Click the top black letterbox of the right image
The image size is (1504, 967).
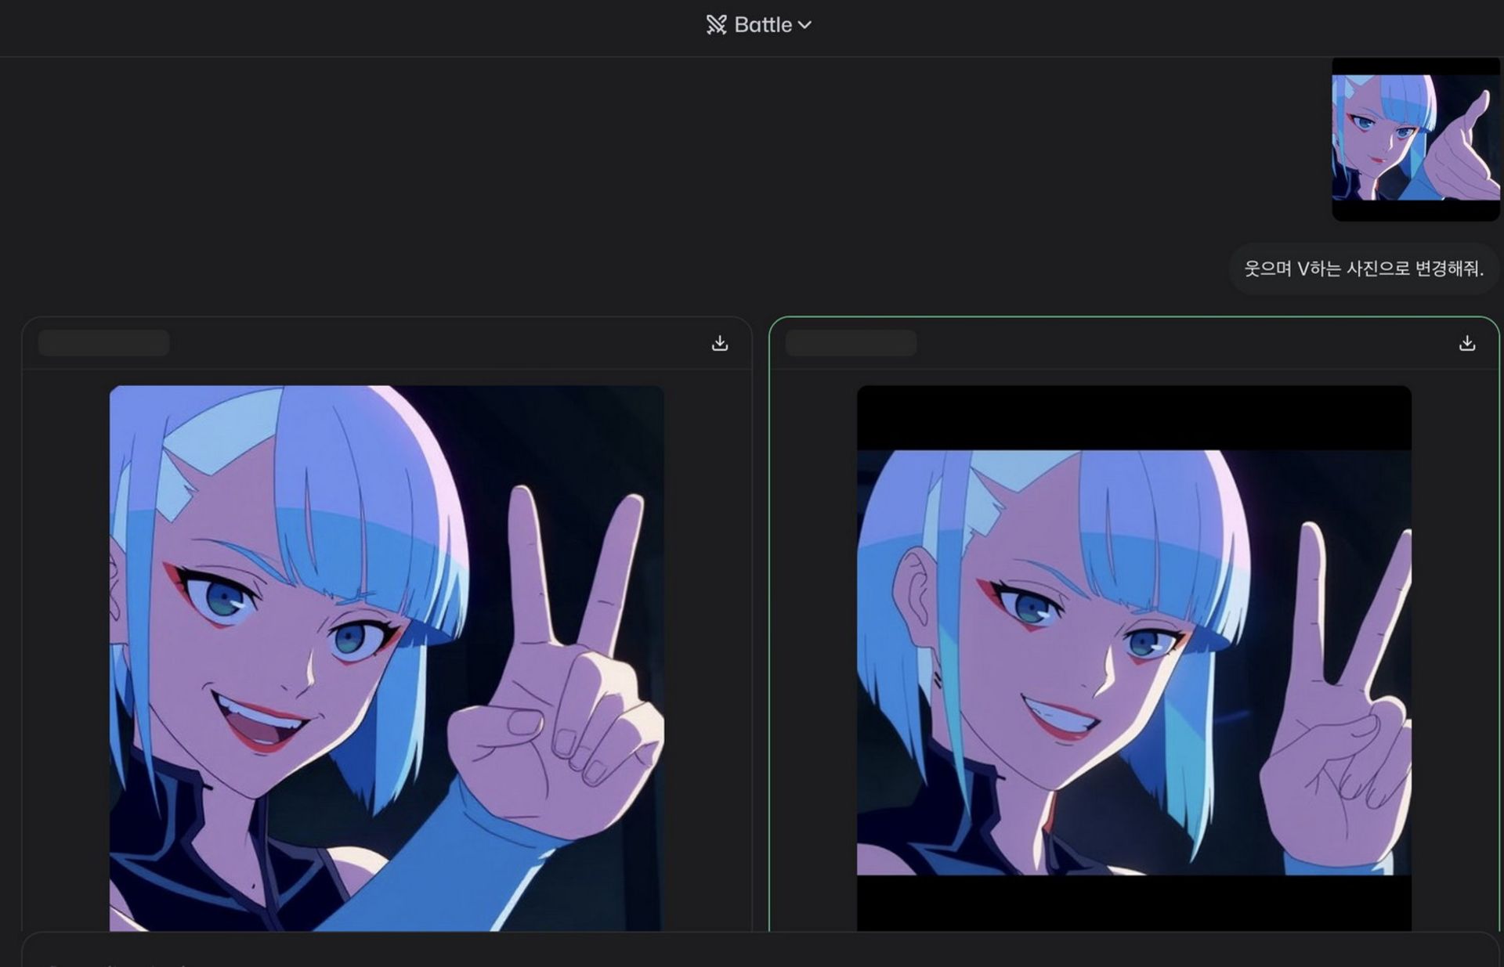pos(1133,417)
